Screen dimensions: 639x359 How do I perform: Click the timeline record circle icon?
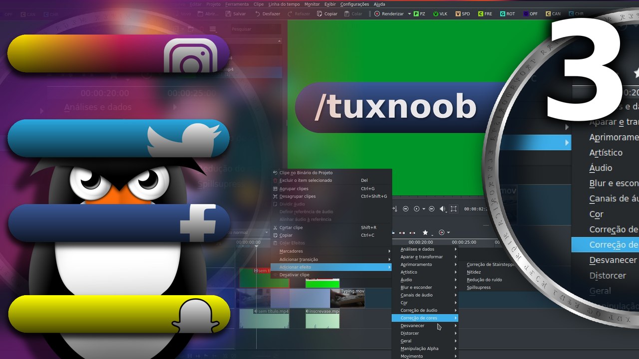441,232
